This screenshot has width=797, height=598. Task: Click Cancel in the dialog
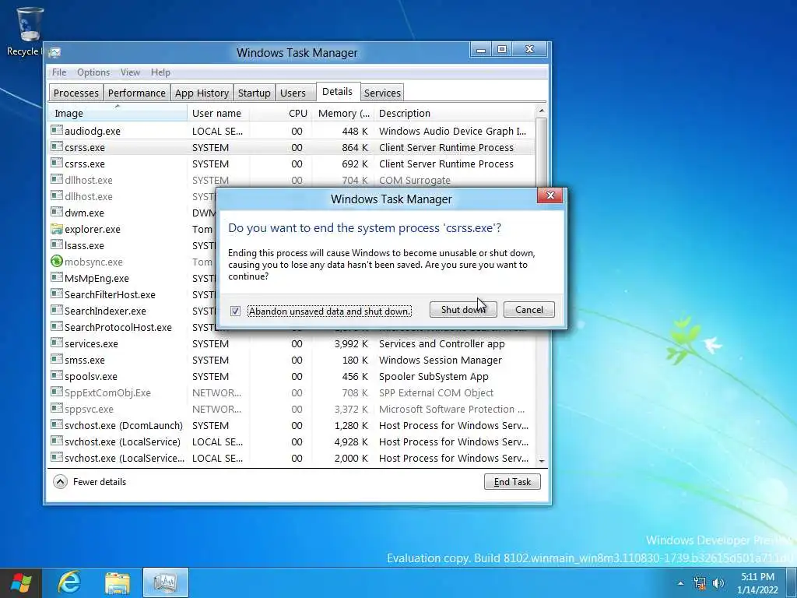click(528, 310)
